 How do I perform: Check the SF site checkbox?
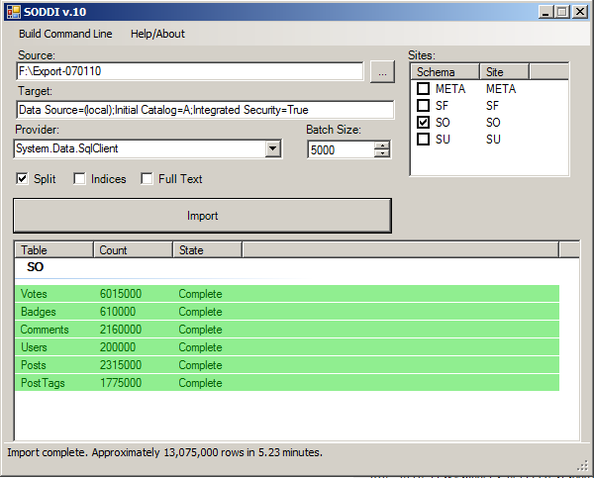(423, 105)
